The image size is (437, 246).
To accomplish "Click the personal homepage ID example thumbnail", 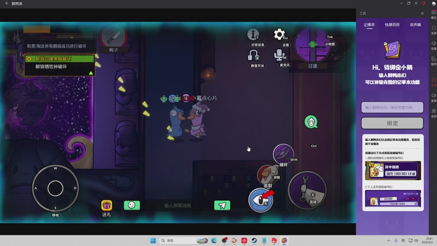I will click(393, 198).
